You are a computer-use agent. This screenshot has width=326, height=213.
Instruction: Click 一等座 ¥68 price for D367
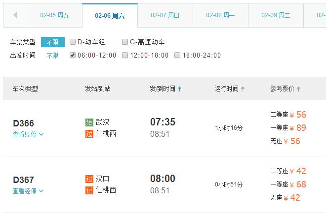click(x=288, y=184)
